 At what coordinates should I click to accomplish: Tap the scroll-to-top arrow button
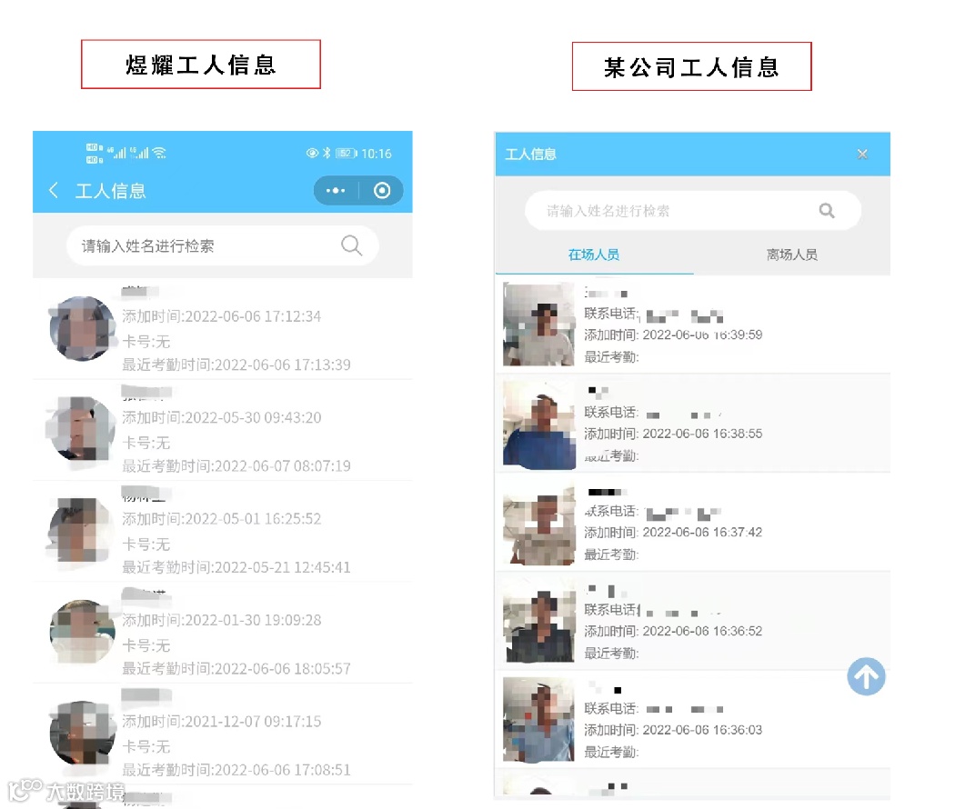pos(866,676)
